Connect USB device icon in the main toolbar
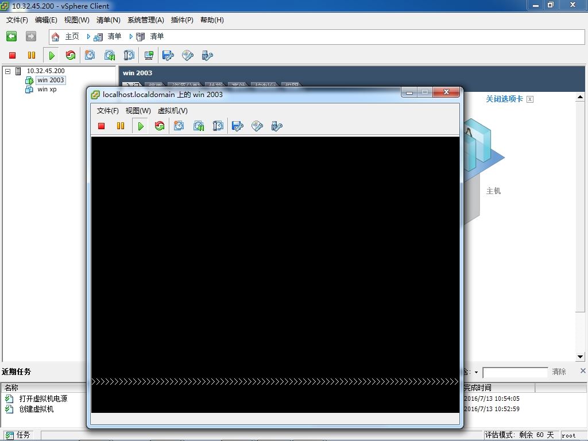The width and height of the screenshot is (588, 441). (207, 56)
